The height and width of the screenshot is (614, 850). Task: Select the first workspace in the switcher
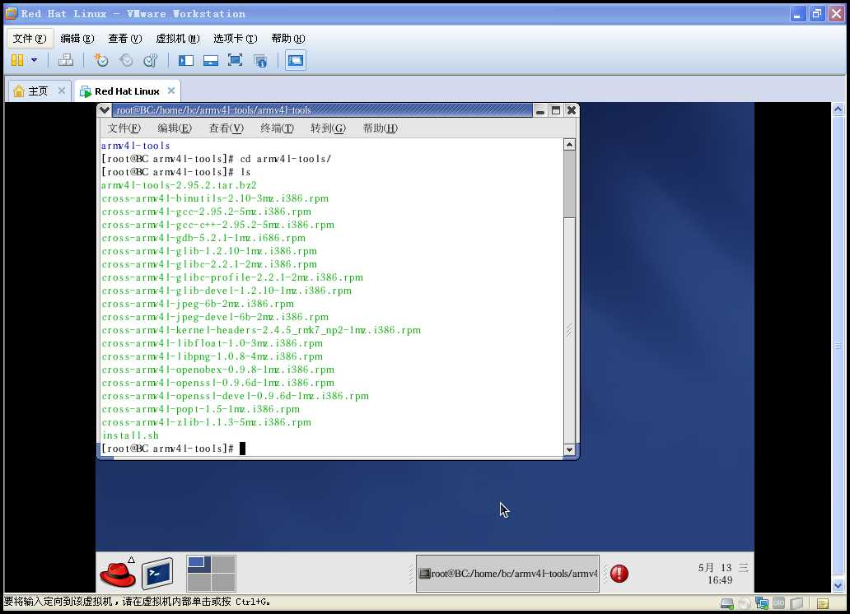(x=198, y=564)
